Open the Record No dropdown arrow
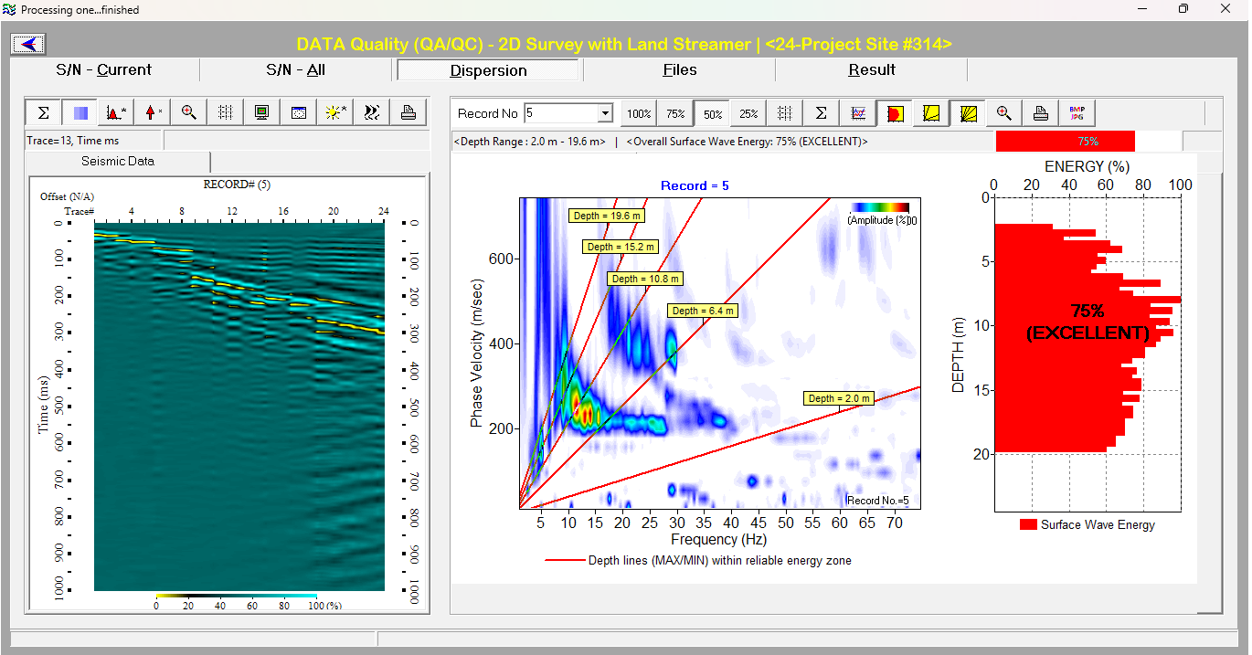Viewport: 1252px width, 655px height. [604, 113]
